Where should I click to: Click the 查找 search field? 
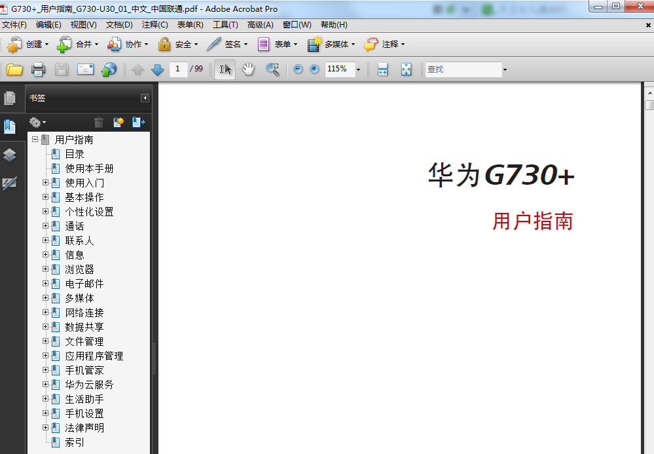pyautogui.click(x=463, y=69)
